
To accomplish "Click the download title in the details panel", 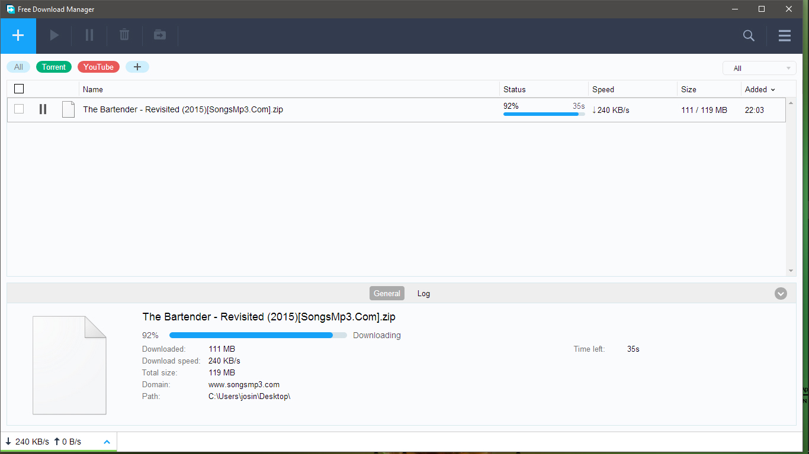I will 269,317.
